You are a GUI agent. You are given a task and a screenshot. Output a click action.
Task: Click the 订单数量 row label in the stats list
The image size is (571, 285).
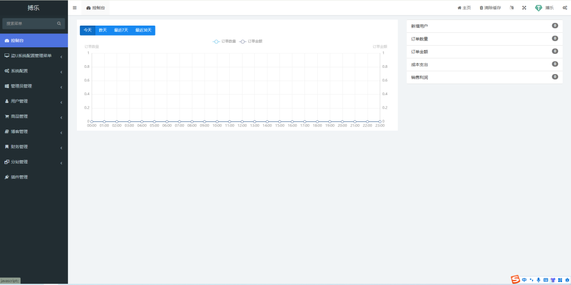419,39
